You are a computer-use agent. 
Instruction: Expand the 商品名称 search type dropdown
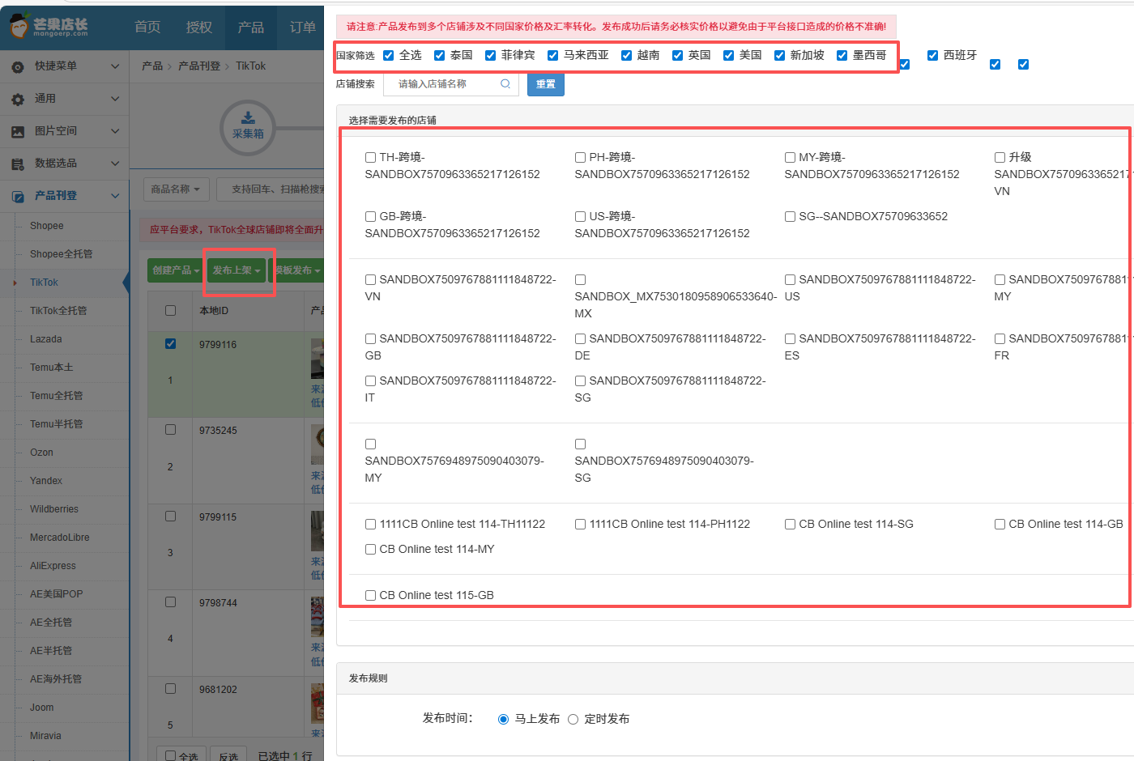176,189
